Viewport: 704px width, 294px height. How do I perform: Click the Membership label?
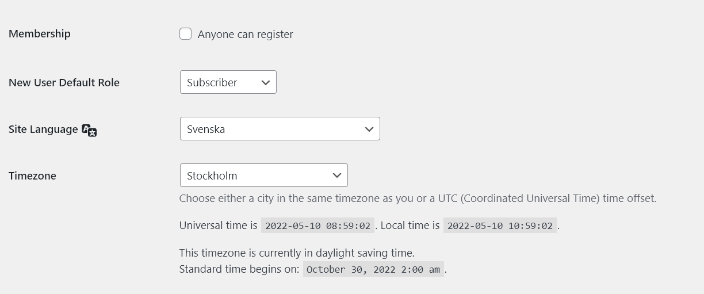click(x=40, y=33)
